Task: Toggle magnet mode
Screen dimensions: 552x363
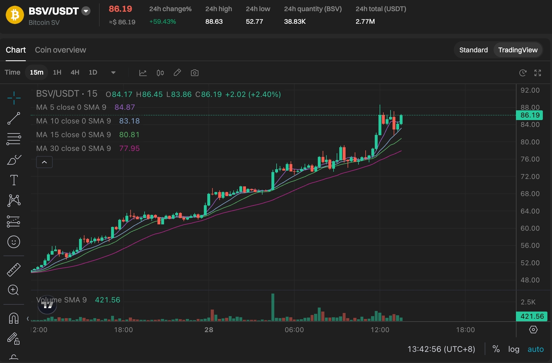Action: 13,318
